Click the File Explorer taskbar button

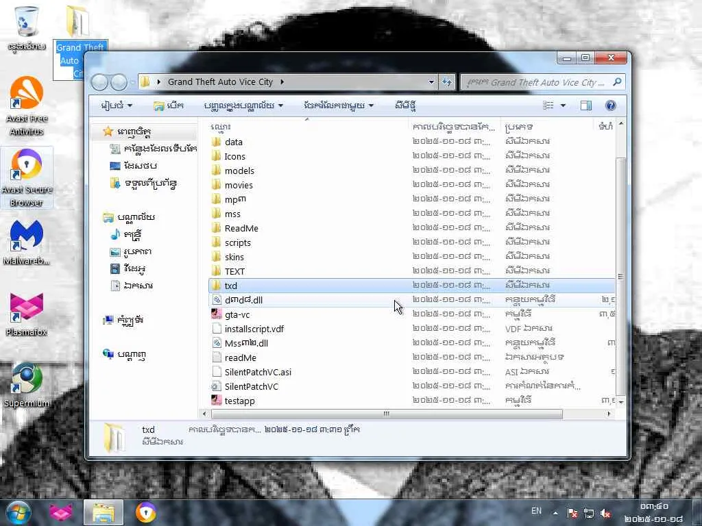point(103,512)
